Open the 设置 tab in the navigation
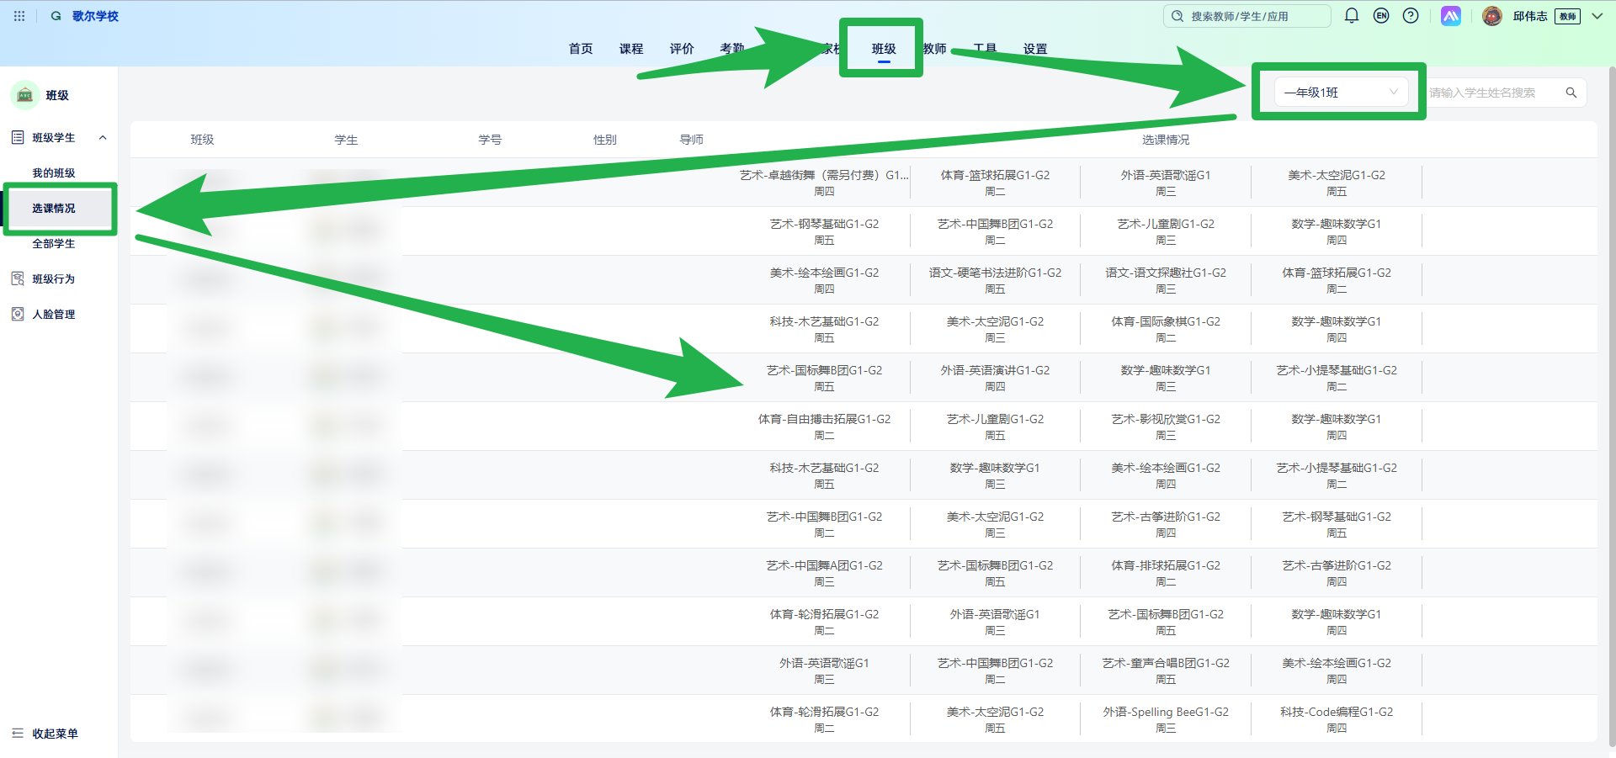1616x758 pixels. tap(1035, 49)
